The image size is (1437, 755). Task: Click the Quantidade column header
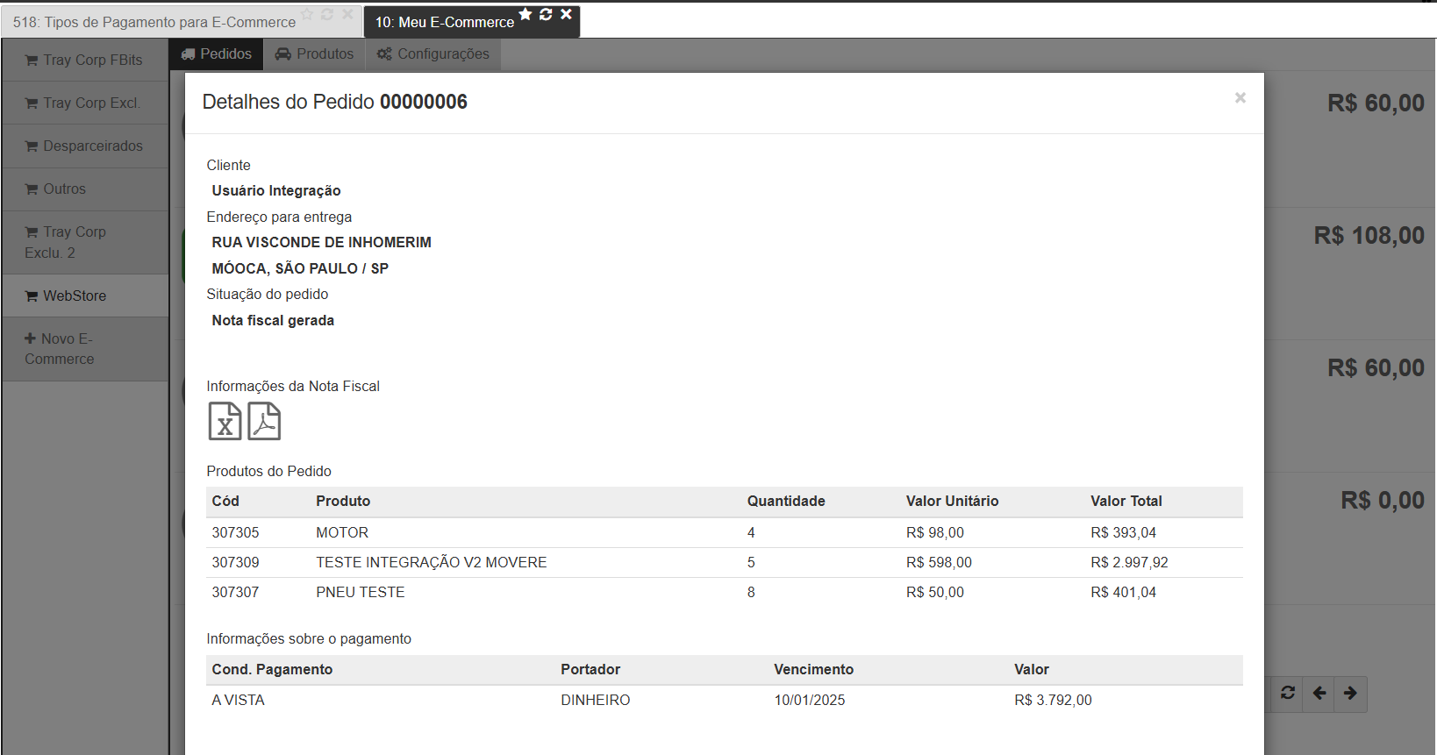pos(786,501)
